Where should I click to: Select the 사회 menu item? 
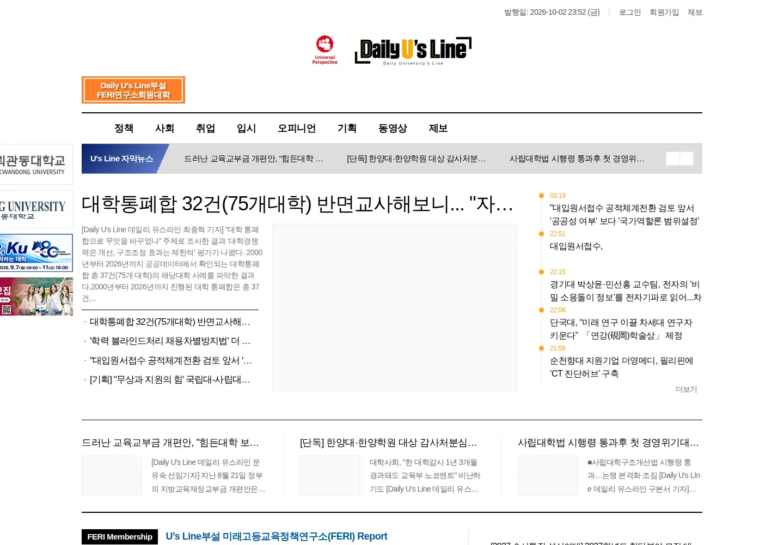(x=164, y=129)
